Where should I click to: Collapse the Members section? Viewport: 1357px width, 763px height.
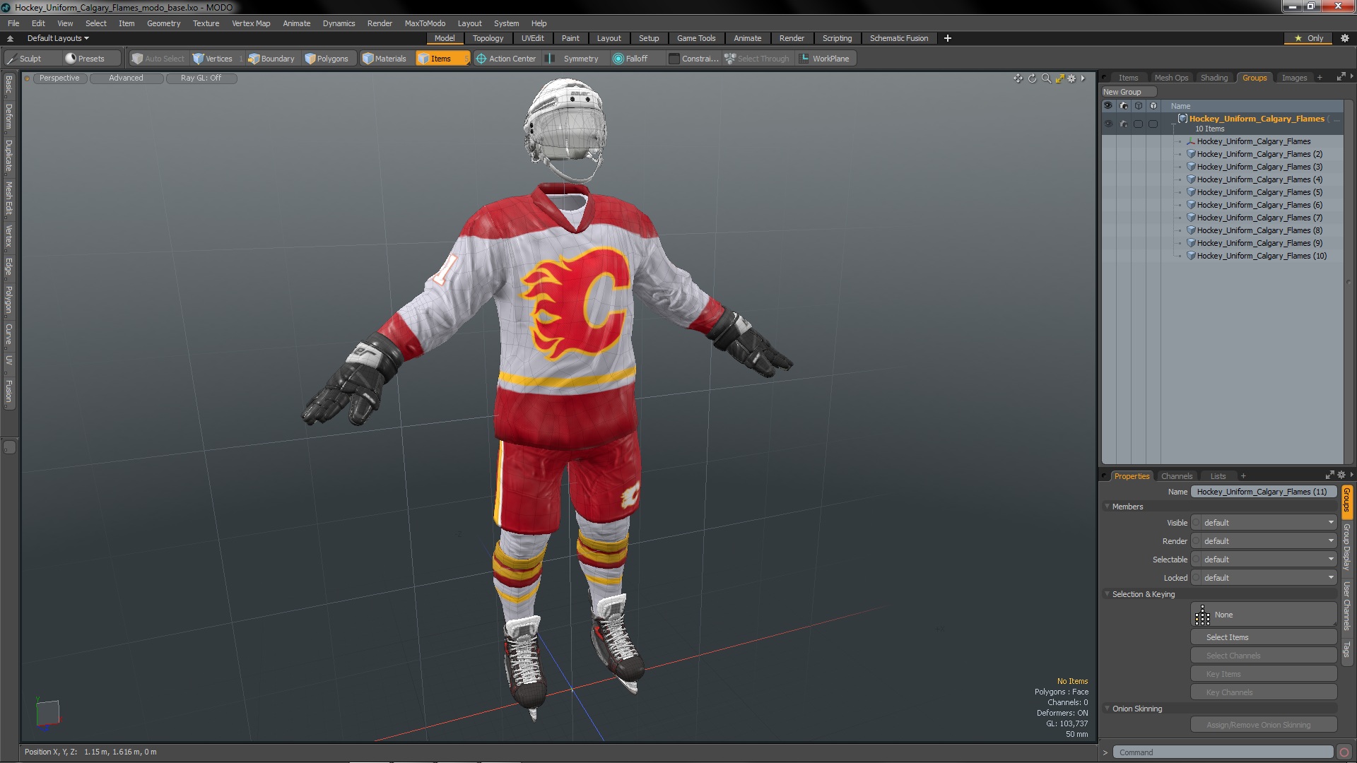pos(1108,507)
